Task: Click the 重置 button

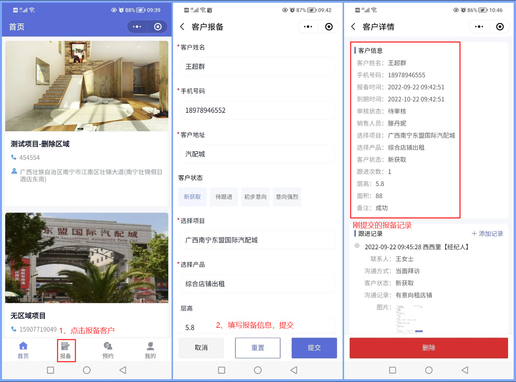Action: [258, 348]
